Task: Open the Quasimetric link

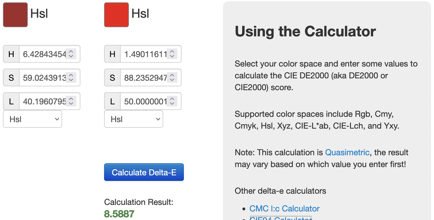Action: point(347,153)
